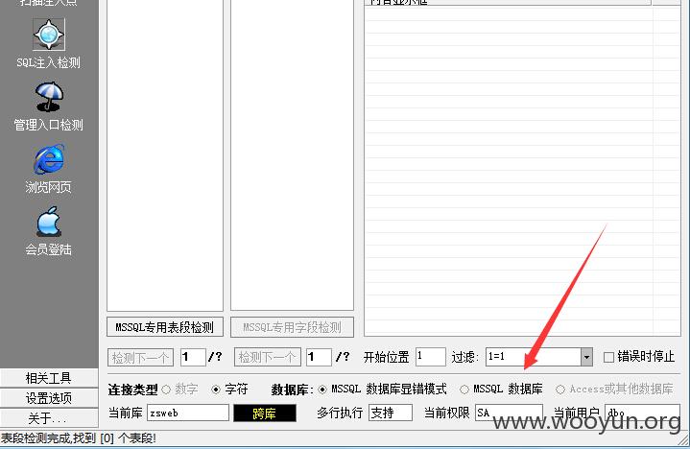Select MSSQL 数据库显错模式 radio option
This screenshot has height=449, width=690.
[322, 390]
